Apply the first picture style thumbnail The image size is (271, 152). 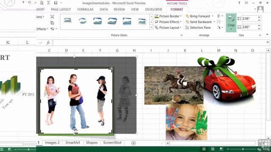click(x=68, y=20)
